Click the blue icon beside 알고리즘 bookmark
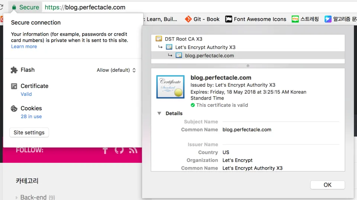This screenshot has width=357, height=200. point(328,19)
